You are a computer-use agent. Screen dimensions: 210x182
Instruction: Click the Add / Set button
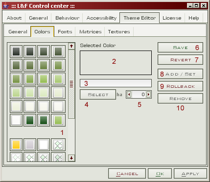click(x=180, y=74)
